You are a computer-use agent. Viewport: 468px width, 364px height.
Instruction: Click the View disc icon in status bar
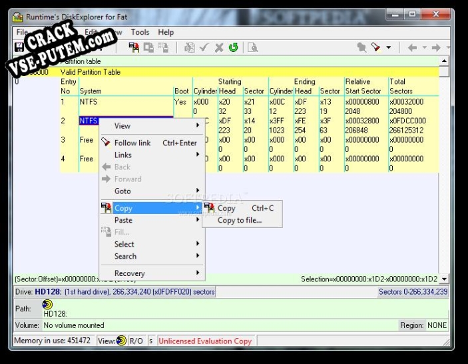coord(121,341)
